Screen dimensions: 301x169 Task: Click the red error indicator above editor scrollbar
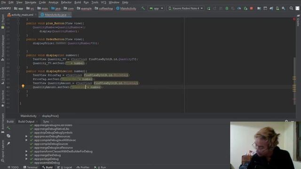(x=294, y=19)
